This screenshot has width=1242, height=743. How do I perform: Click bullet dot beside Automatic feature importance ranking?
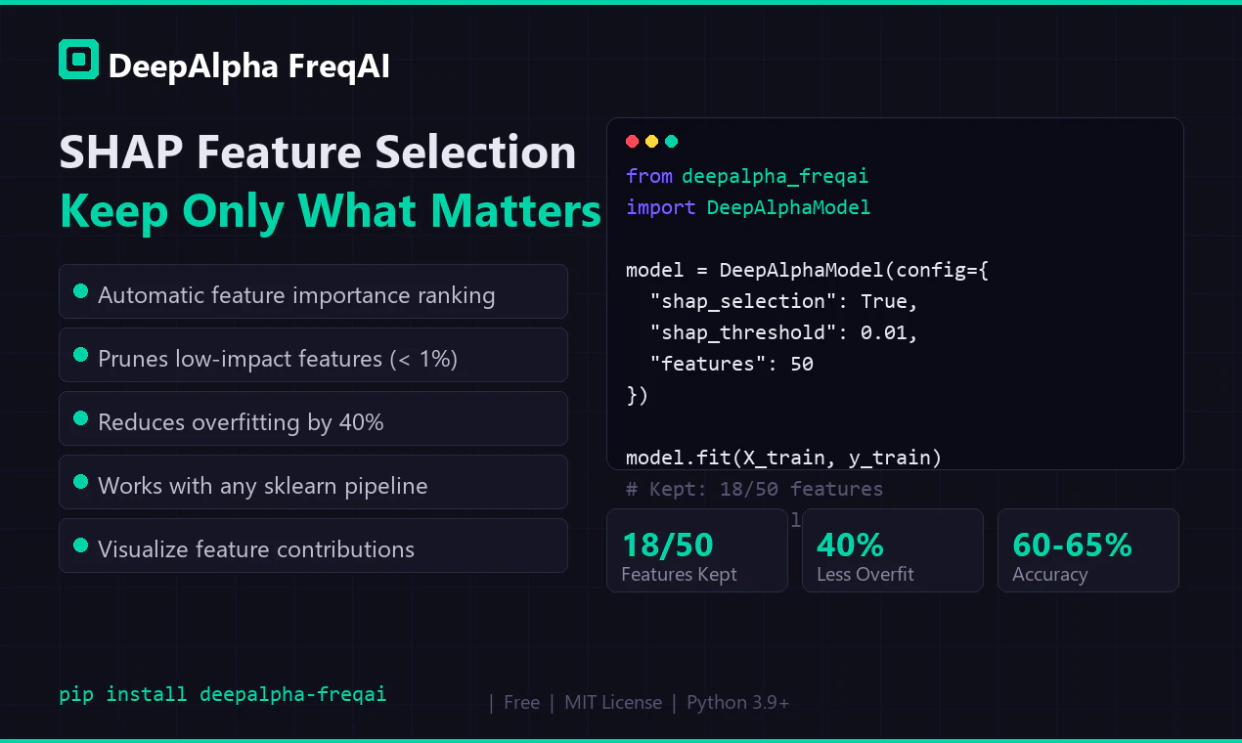click(81, 291)
